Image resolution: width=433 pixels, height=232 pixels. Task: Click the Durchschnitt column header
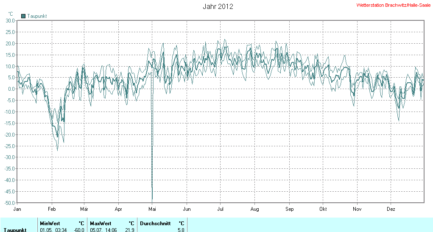coord(155,223)
